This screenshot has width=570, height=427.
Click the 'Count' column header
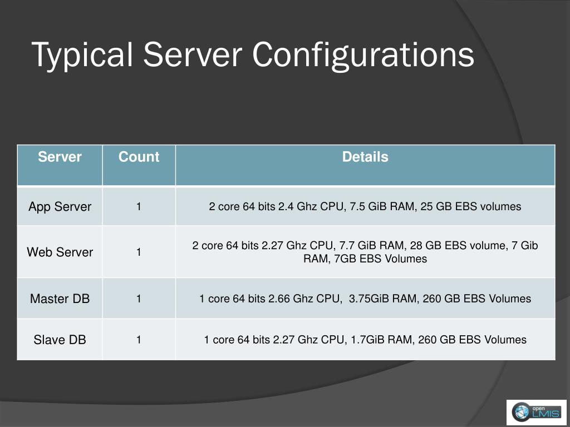tap(139, 165)
